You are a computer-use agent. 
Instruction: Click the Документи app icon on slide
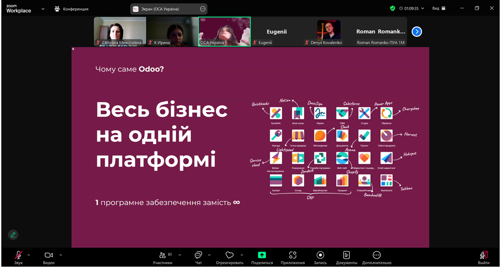[342, 135]
